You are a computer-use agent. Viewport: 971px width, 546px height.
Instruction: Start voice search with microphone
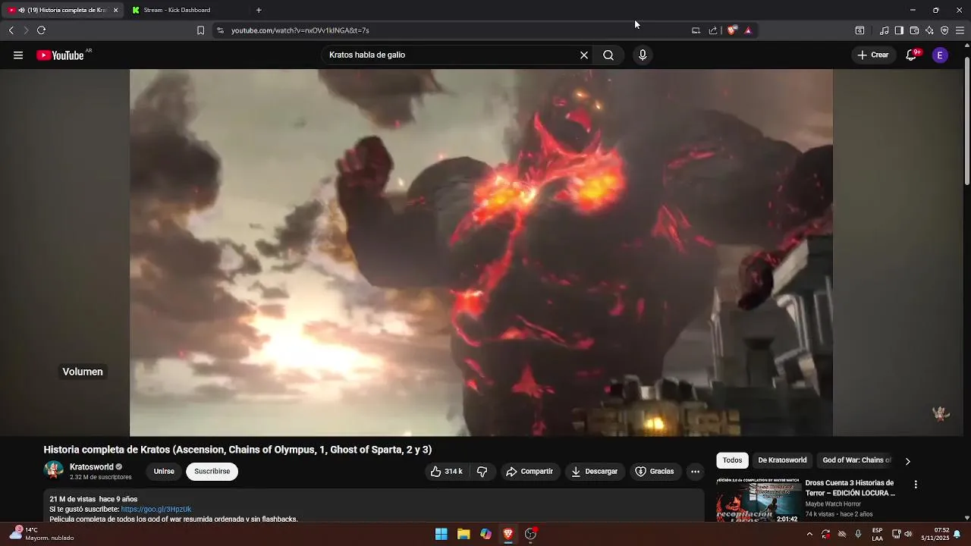pyautogui.click(x=643, y=55)
